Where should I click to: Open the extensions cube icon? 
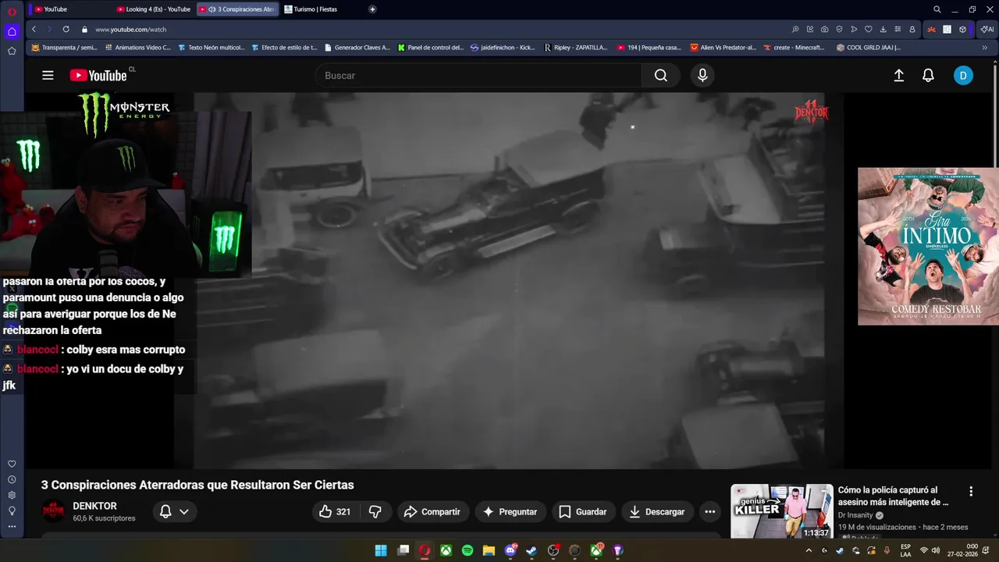[x=962, y=29]
